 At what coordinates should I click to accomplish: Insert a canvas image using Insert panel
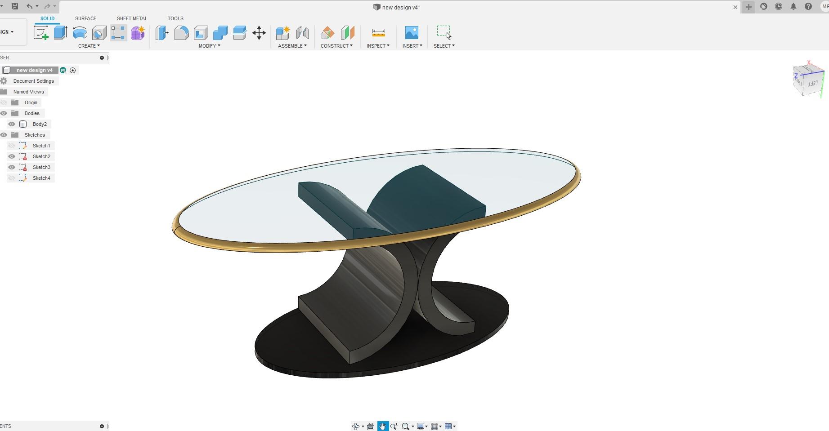pyautogui.click(x=411, y=32)
